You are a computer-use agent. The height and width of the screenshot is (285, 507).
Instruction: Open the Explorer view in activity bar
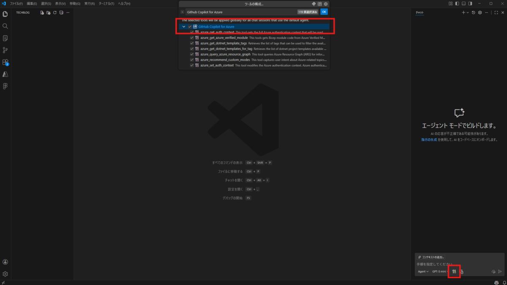tap(5, 14)
